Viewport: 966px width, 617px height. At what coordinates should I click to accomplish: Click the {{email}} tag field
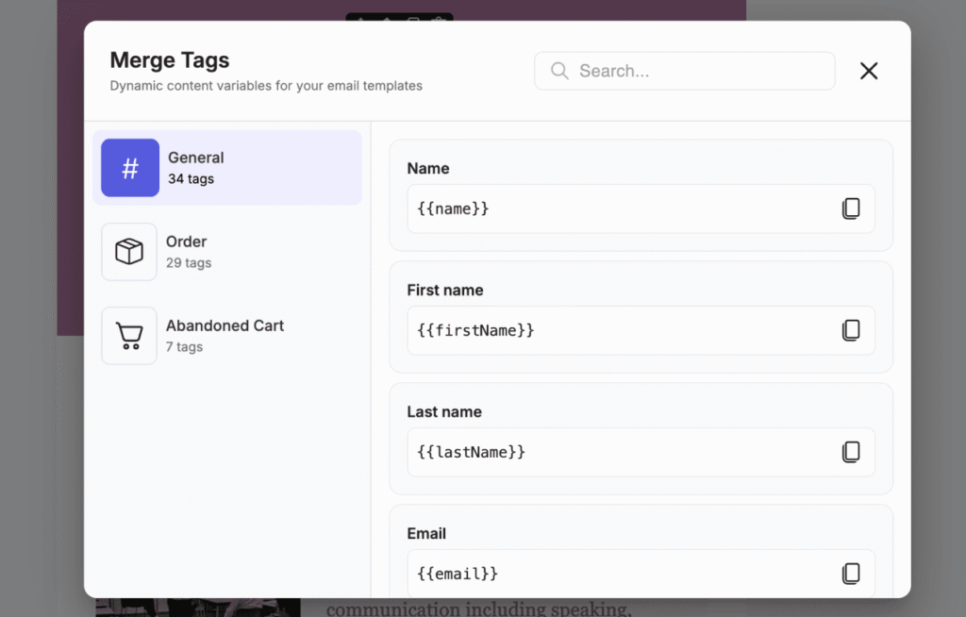[x=641, y=574]
